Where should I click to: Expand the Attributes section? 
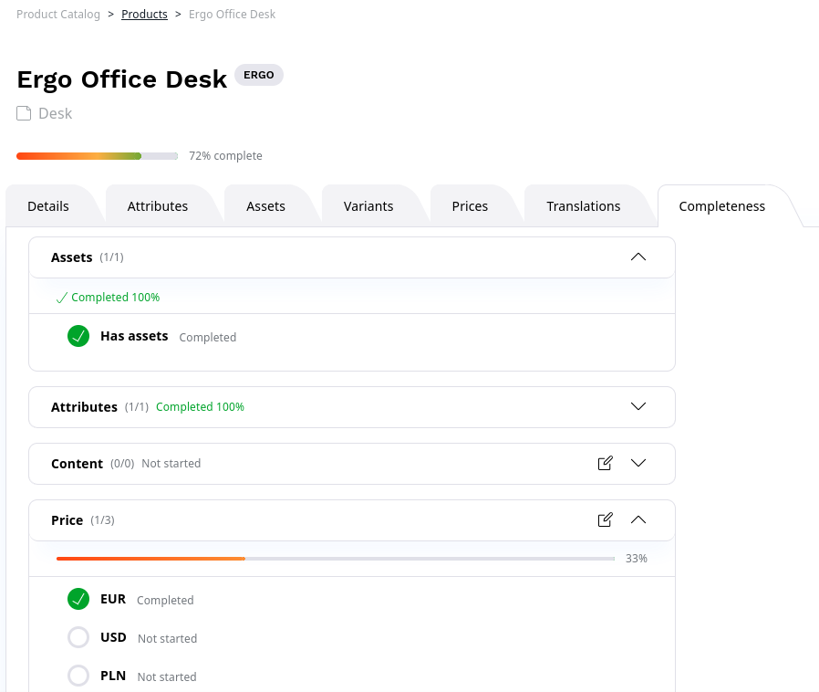(x=638, y=406)
